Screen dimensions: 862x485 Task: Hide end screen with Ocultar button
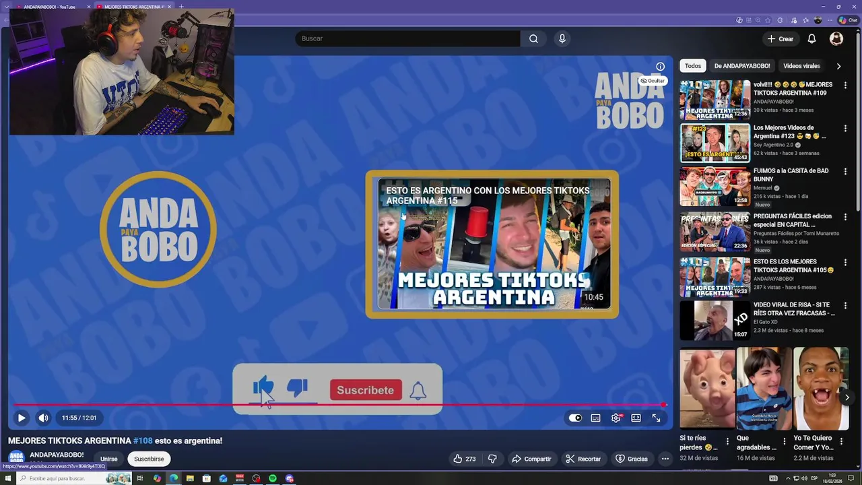coord(653,81)
